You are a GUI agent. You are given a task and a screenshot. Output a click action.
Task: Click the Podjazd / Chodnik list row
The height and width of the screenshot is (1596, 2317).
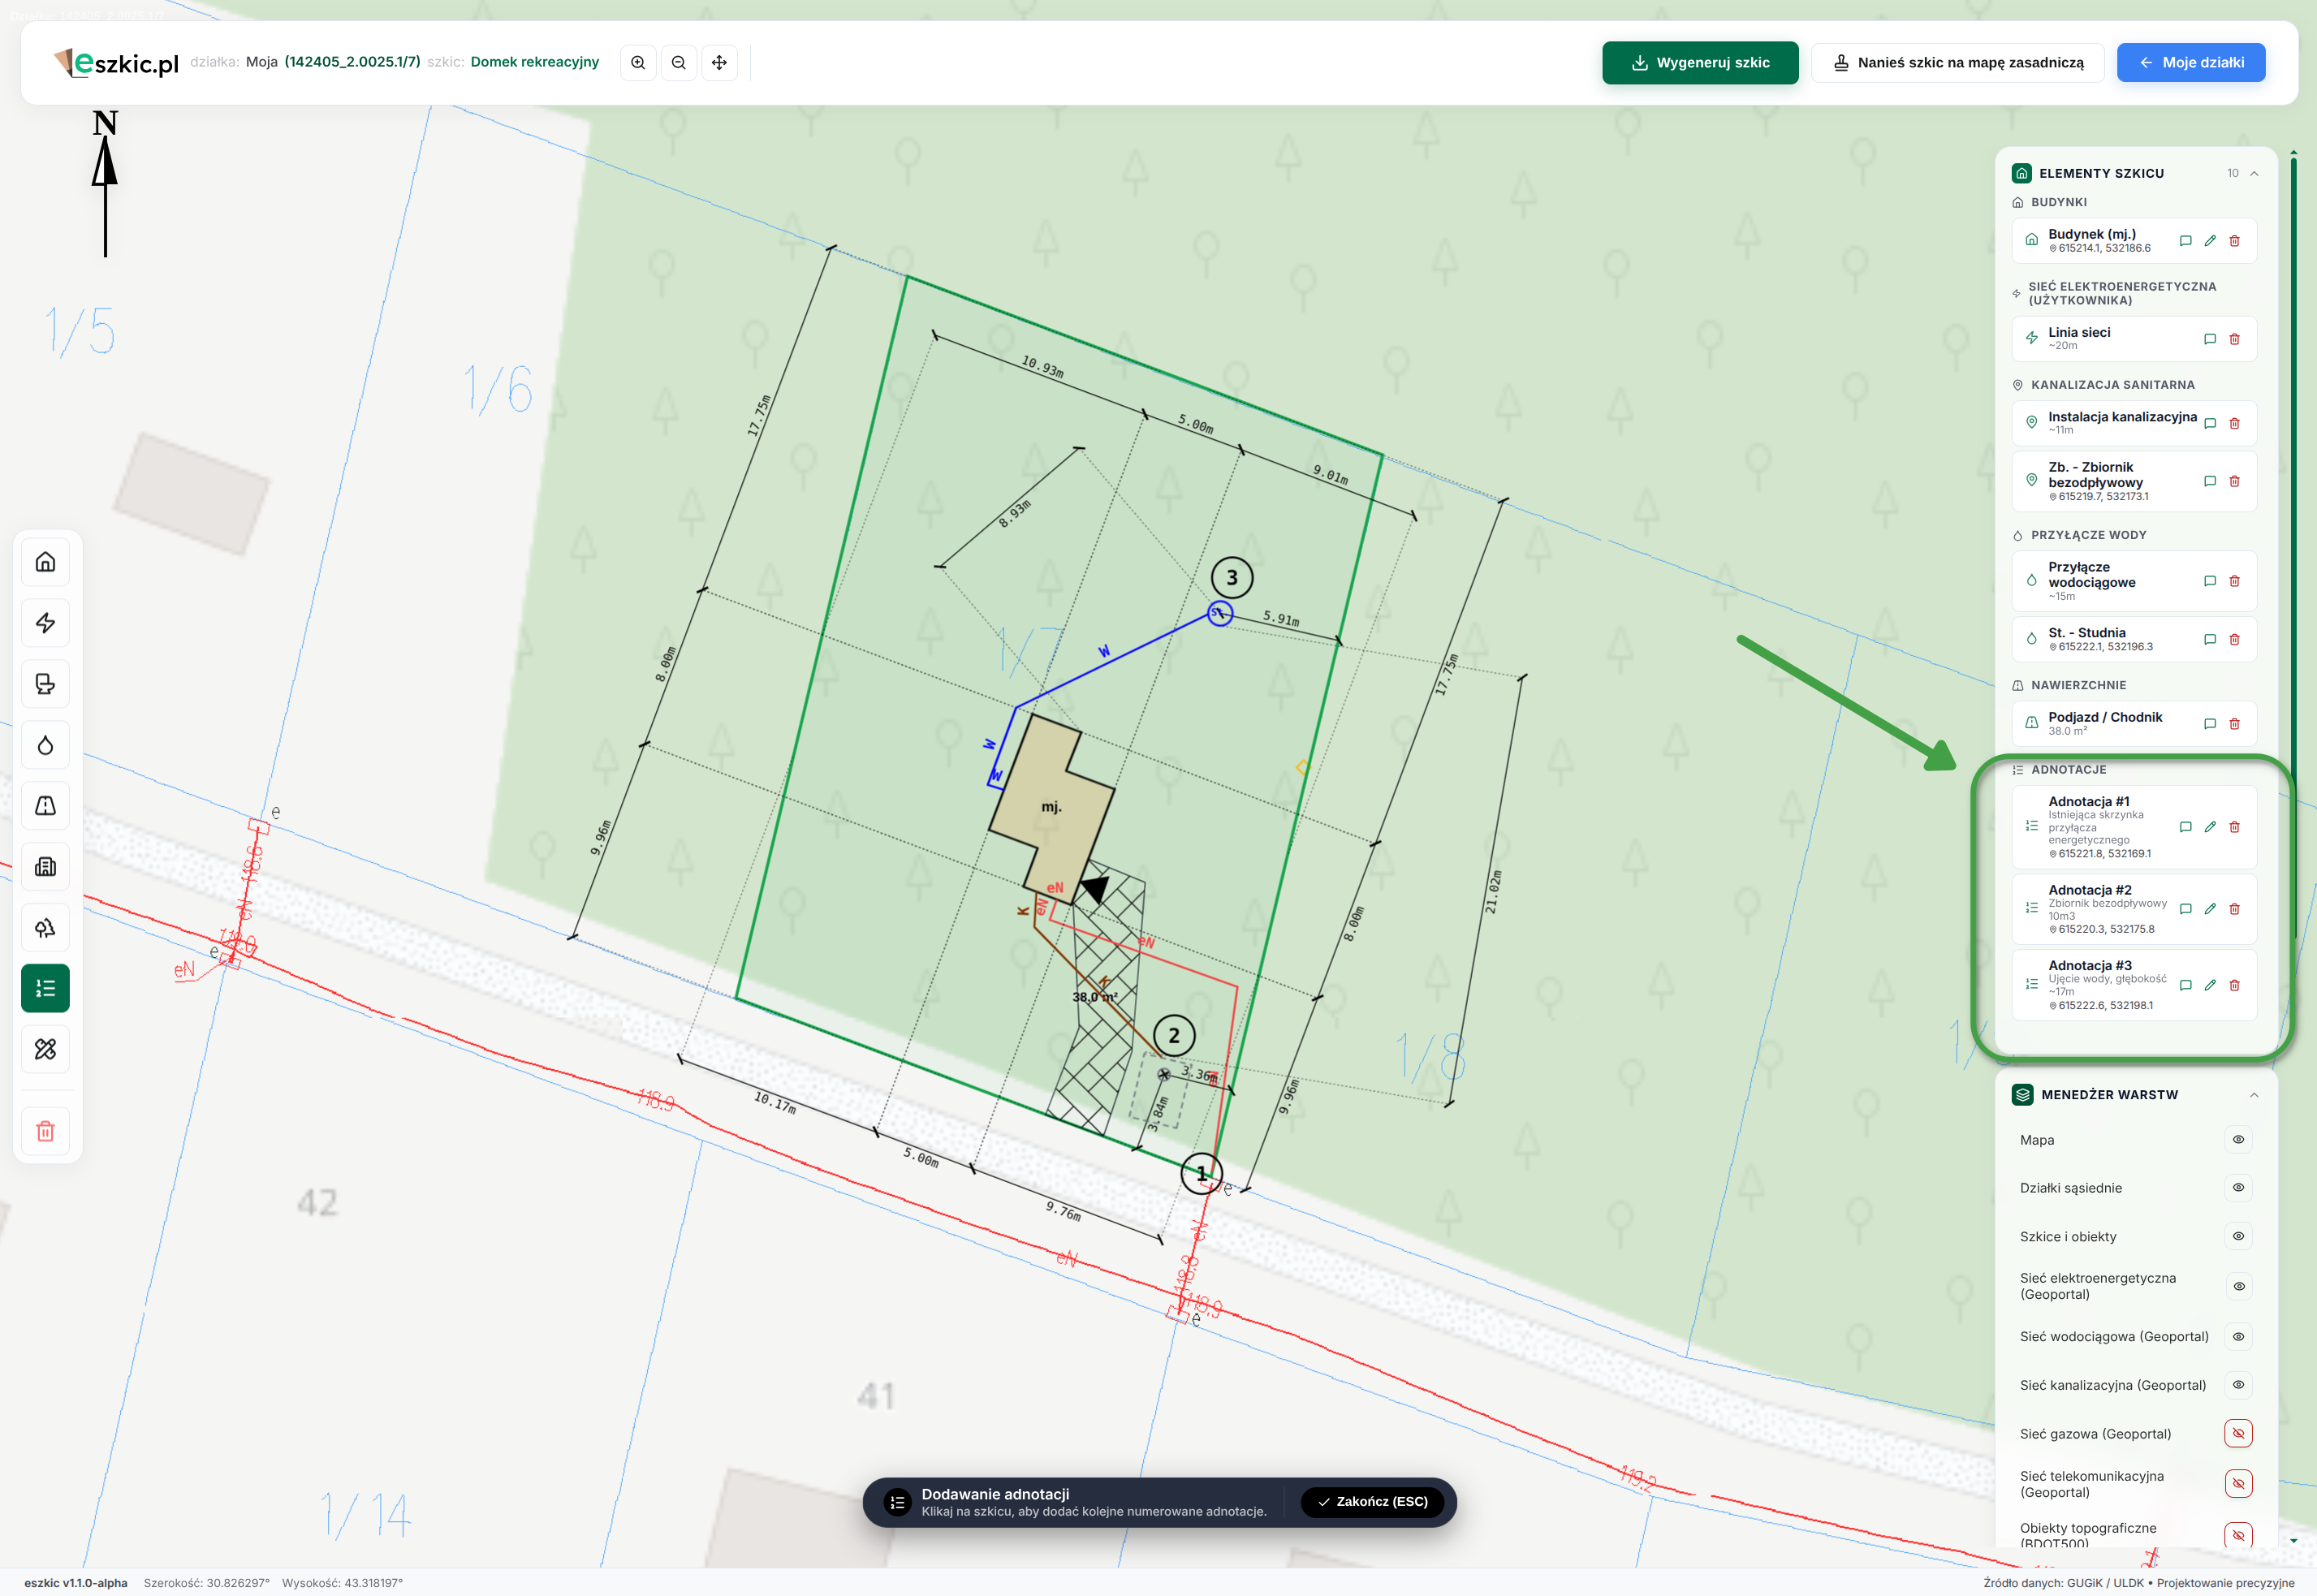click(2134, 724)
